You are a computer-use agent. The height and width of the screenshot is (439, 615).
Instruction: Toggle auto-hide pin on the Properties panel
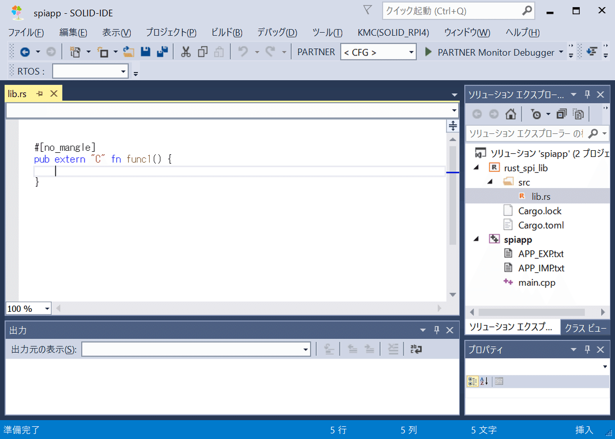point(587,350)
